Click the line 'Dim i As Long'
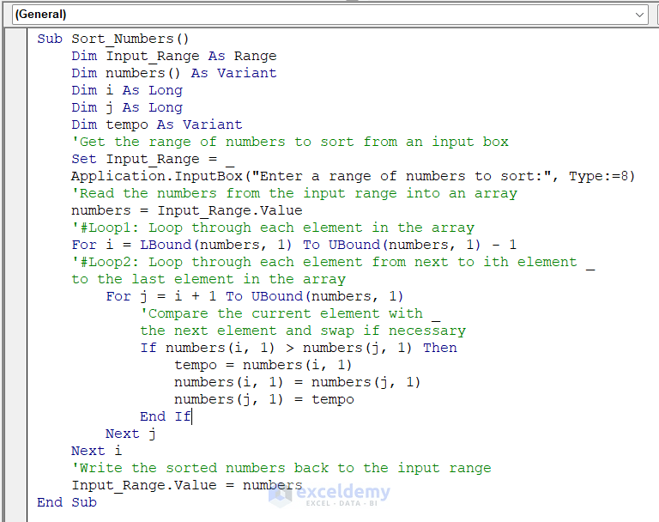 pos(127,90)
